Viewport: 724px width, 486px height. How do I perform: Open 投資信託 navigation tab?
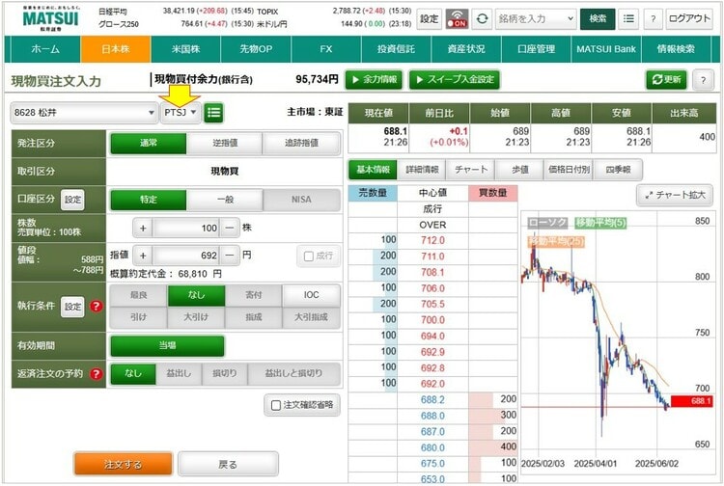pos(396,49)
